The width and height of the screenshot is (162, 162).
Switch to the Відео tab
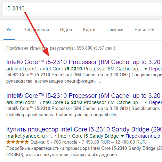click(x=66, y=30)
